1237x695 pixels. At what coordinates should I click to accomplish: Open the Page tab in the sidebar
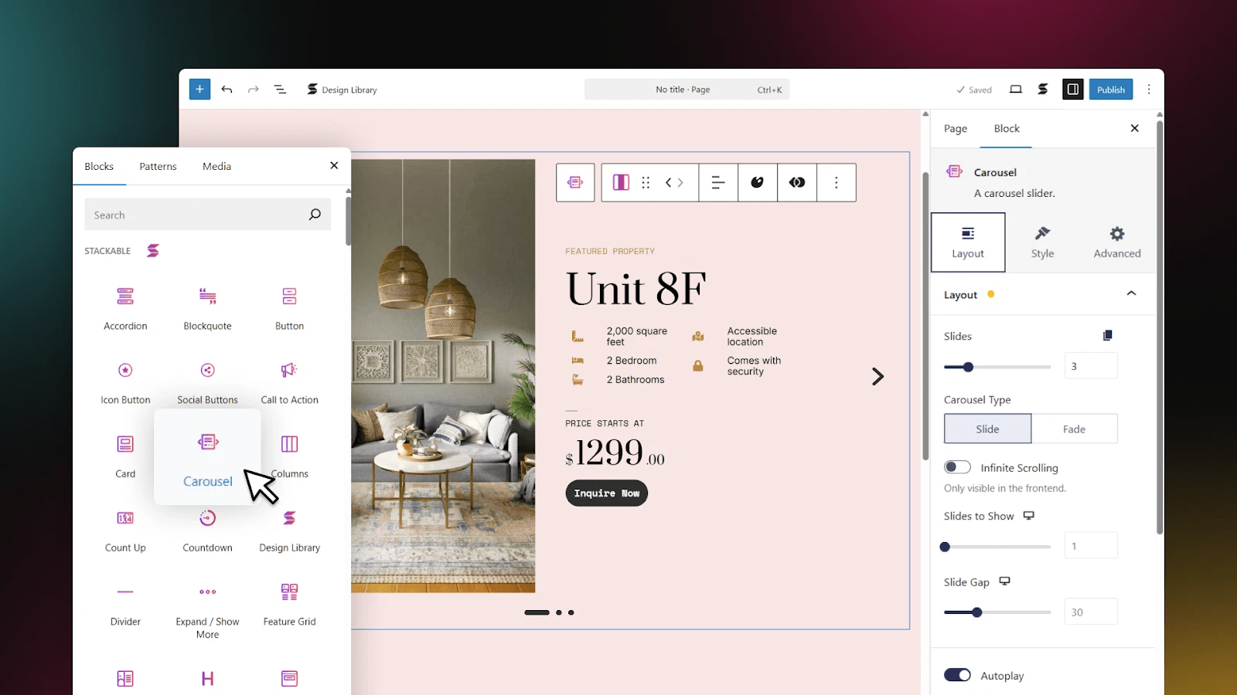coord(955,128)
